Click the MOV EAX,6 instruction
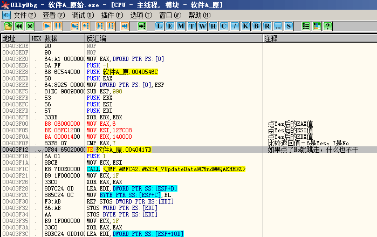Screen dimensions: 377x237 tap(101, 124)
